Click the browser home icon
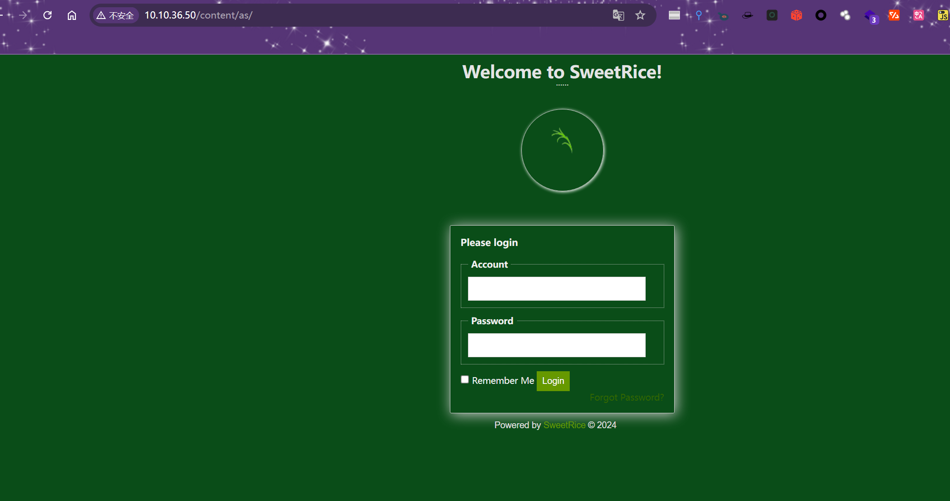The height and width of the screenshot is (501, 950). [x=72, y=15]
